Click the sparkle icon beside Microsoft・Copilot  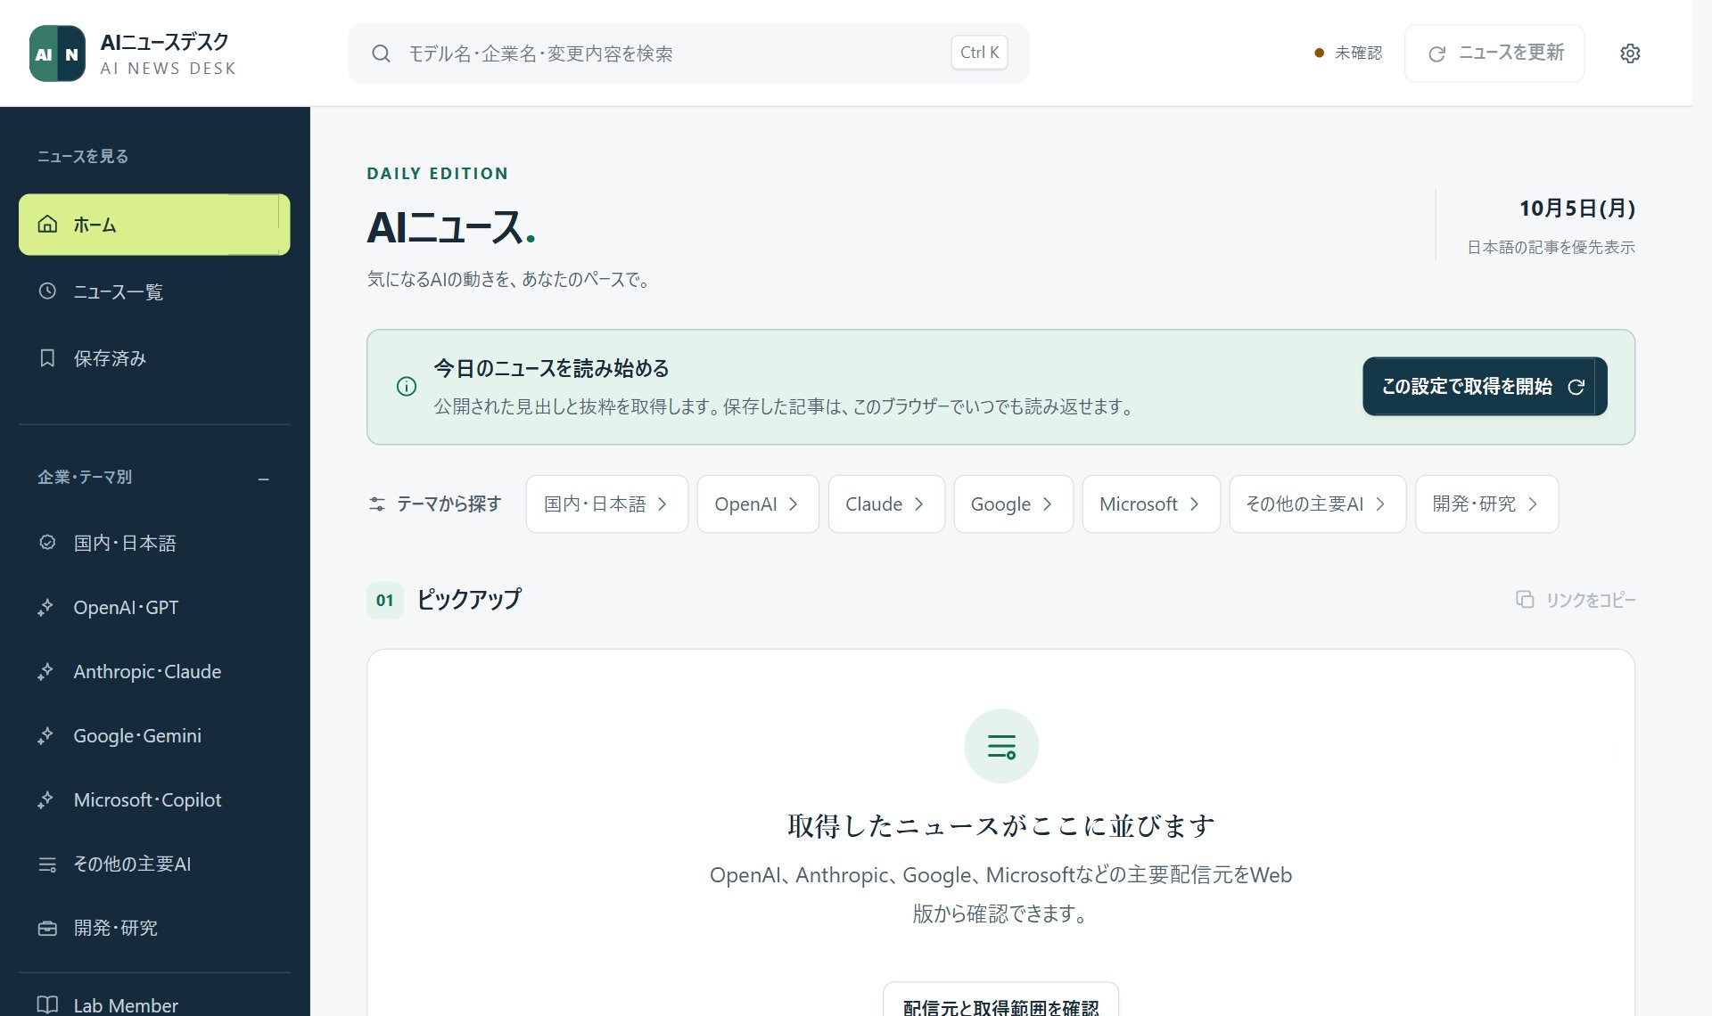46,799
